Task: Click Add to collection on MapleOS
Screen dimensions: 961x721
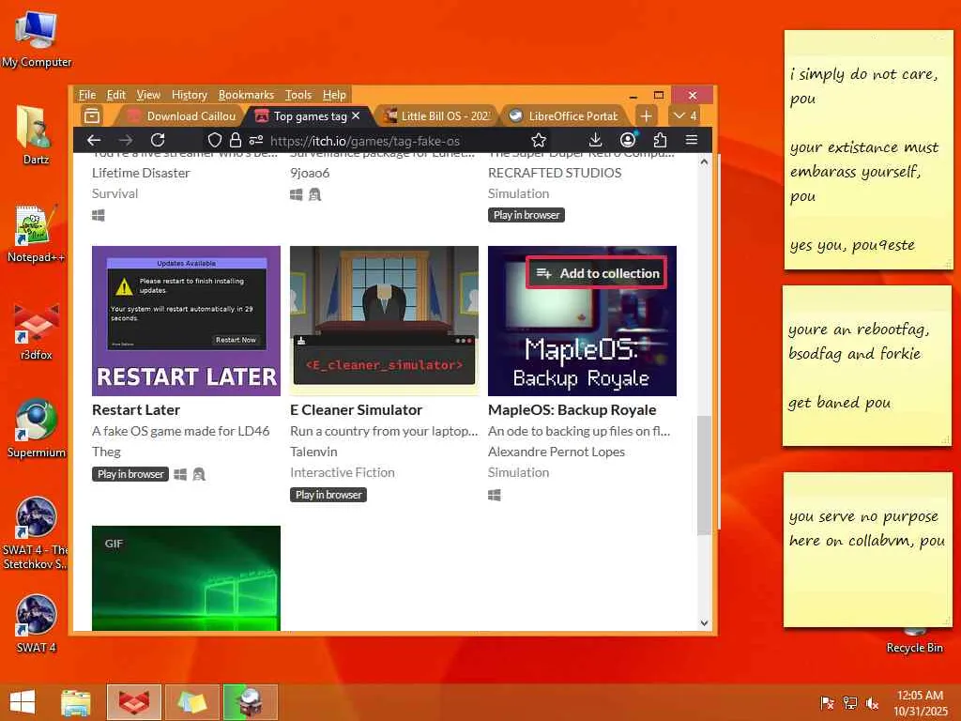Action: 597,273
